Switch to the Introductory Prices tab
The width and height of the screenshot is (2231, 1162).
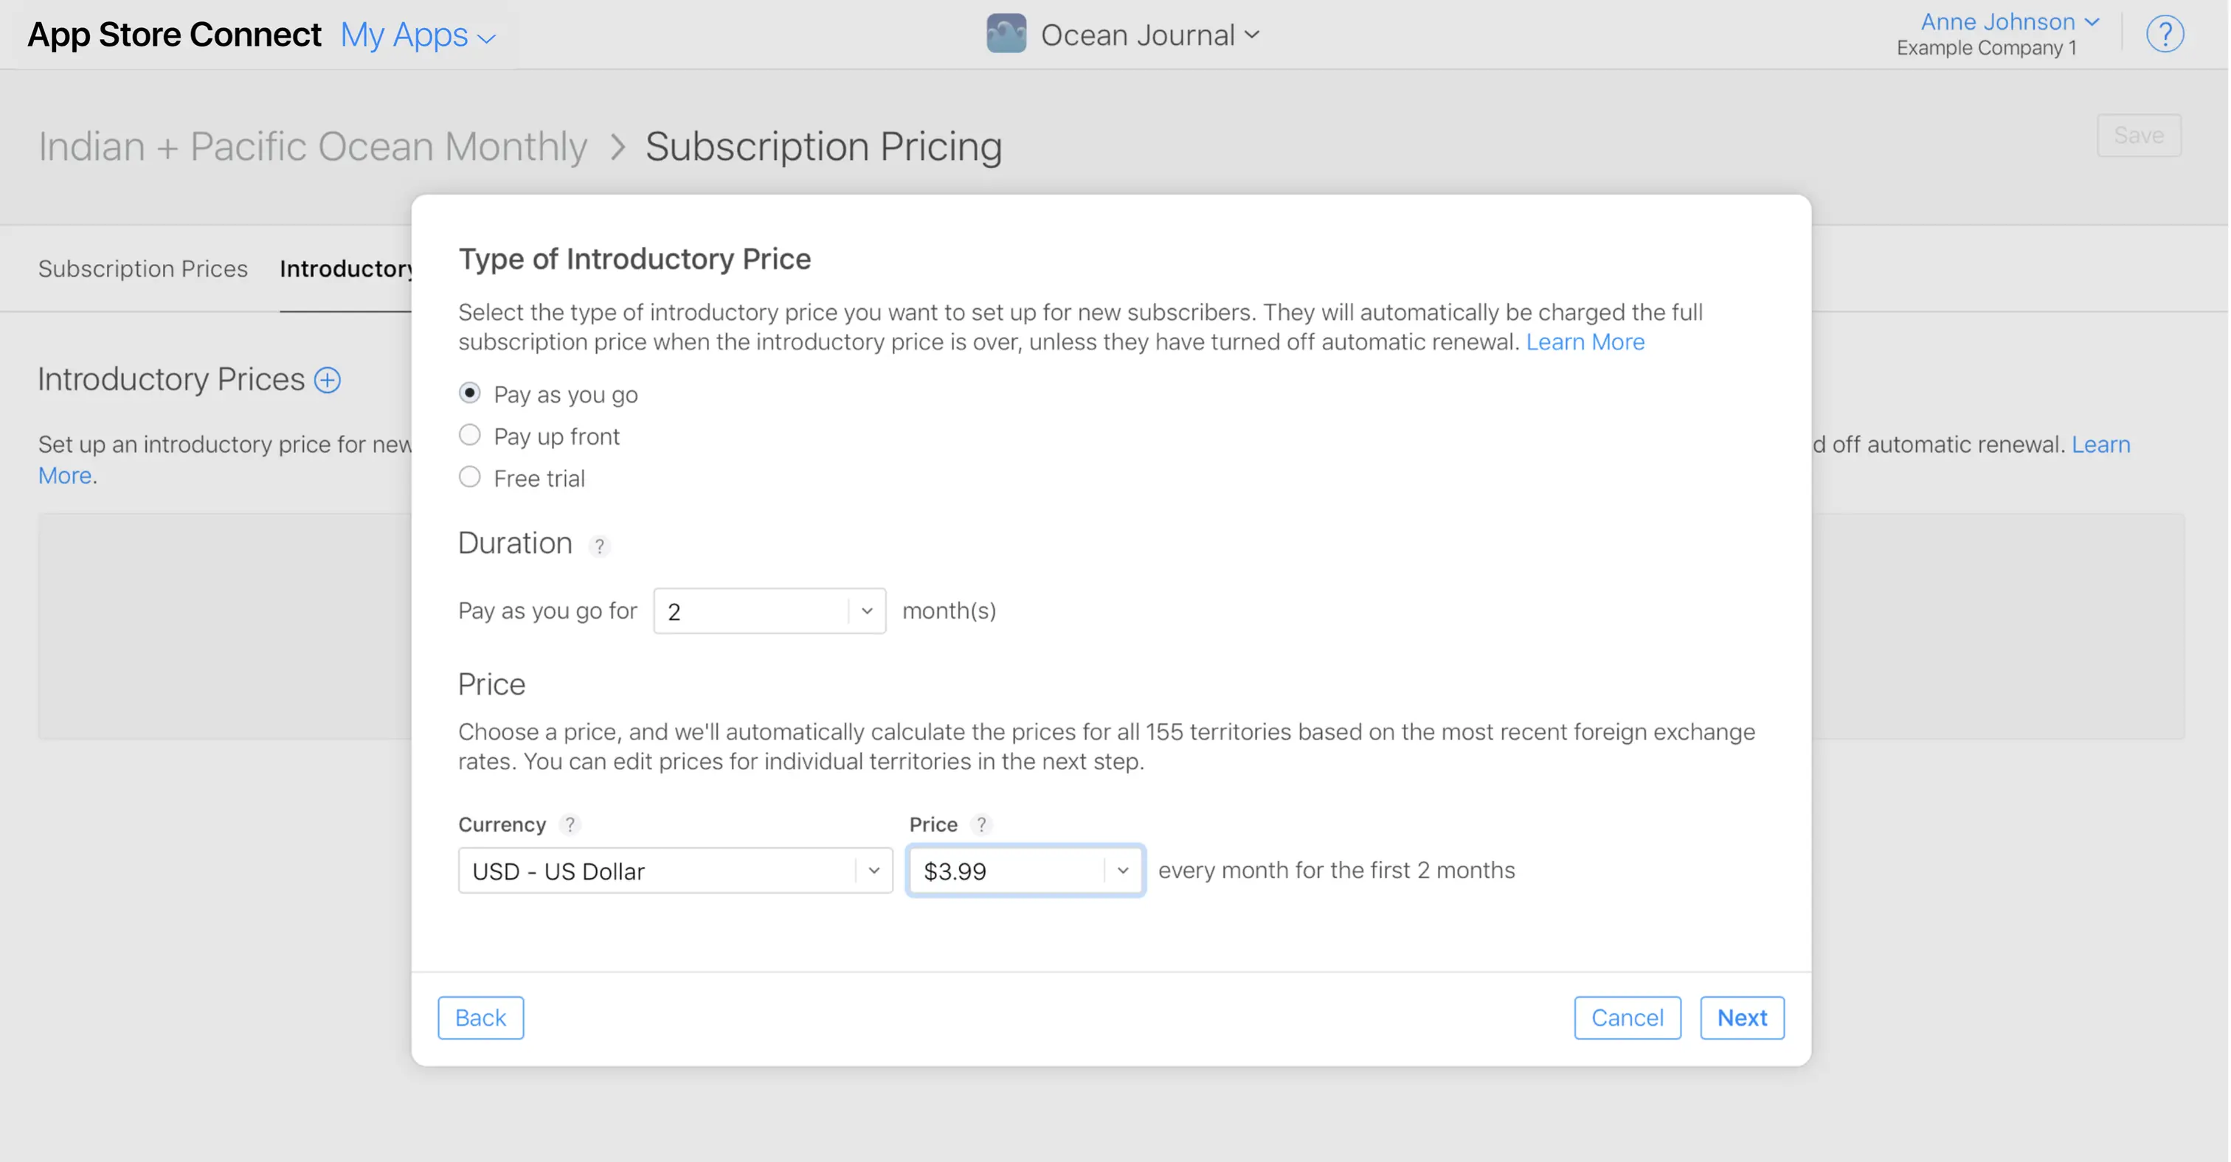[x=347, y=268]
